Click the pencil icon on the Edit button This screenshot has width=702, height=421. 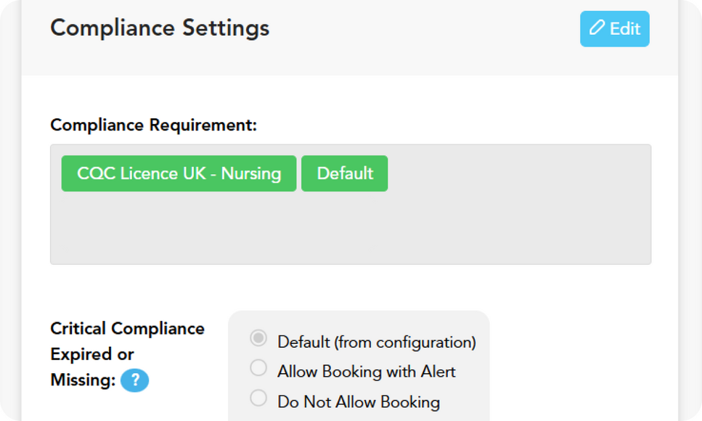pyautogui.click(x=597, y=28)
